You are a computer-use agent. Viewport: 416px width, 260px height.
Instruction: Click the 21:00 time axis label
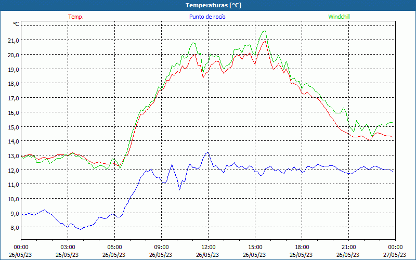pyautogui.click(x=348, y=248)
